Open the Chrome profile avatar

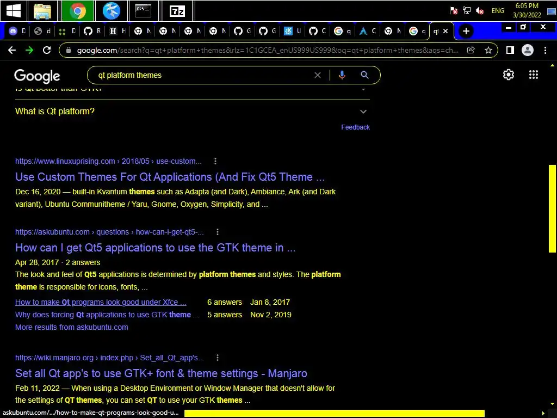coord(528,50)
